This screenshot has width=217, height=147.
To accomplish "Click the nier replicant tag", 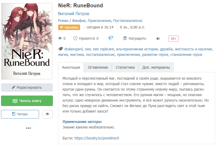I will pos(103,49).
